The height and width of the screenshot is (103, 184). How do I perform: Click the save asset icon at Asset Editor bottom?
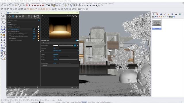pyautogui.click(x=19, y=87)
